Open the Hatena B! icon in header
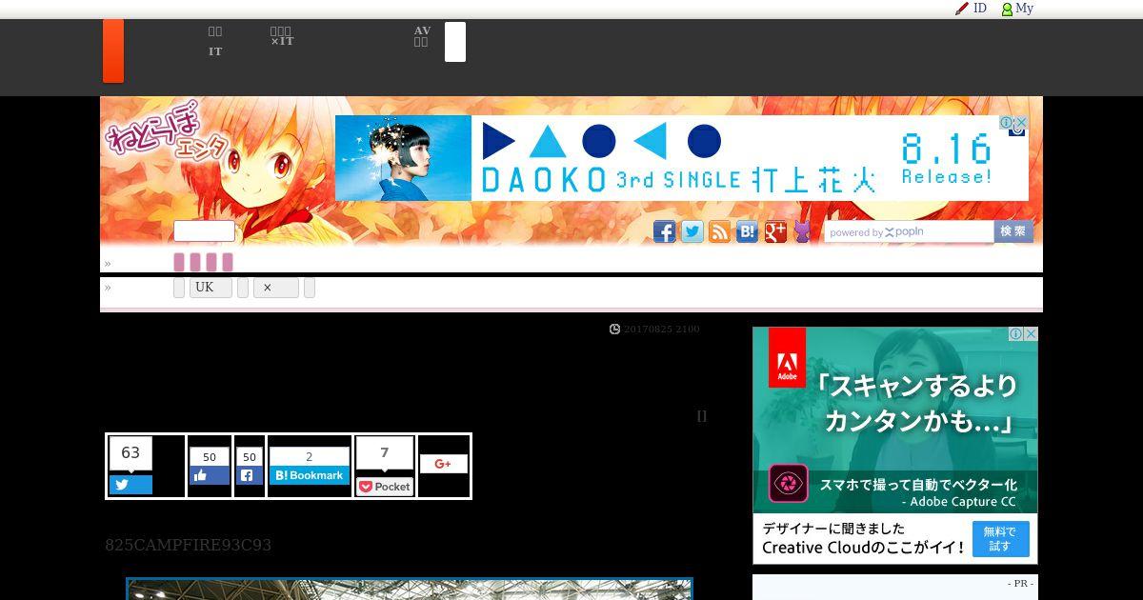1143x600 pixels. click(748, 231)
